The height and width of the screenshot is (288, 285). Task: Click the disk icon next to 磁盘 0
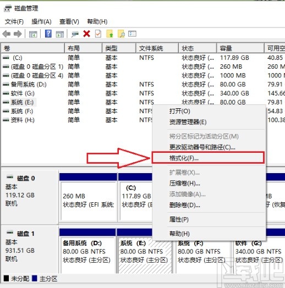point(10,177)
